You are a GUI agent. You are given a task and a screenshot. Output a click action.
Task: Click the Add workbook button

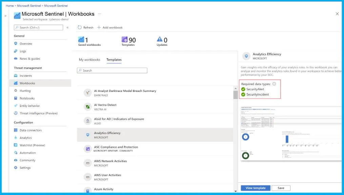(x=110, y=27)
